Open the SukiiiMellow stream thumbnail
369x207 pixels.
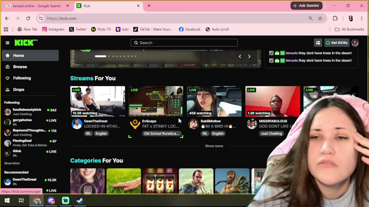(x=214, y=101)
